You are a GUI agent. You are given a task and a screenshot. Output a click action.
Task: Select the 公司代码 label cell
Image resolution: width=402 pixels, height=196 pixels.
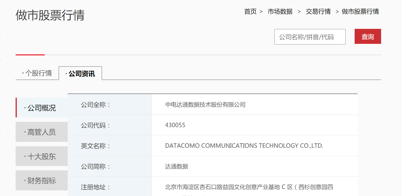point(110,125)
